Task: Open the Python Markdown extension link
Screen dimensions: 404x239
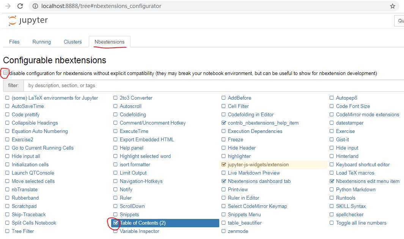Action: click(x=355, y=189)
